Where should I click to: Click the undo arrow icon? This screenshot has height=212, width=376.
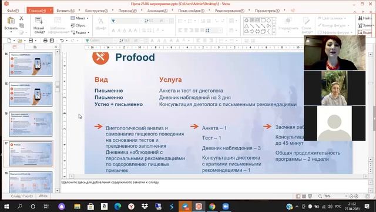pos(62,41)
